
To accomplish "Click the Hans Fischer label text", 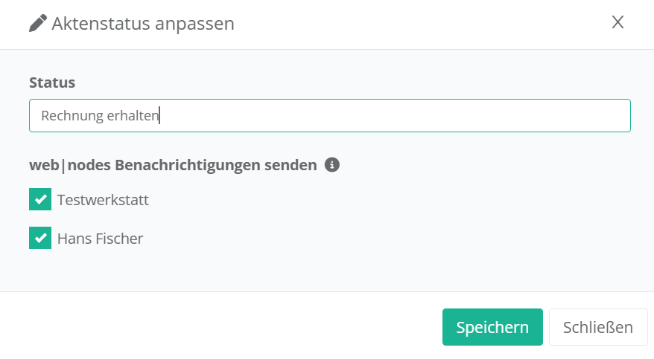I will [x=100, y=239].
